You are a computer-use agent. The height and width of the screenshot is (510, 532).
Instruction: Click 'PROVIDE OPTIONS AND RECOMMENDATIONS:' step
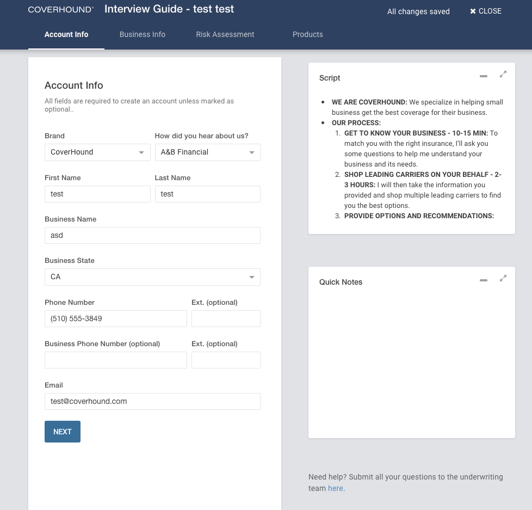(x=419, y=216)
